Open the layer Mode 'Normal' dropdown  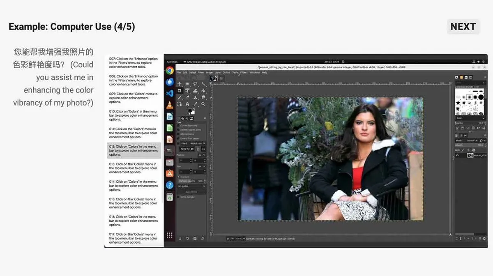472,140
